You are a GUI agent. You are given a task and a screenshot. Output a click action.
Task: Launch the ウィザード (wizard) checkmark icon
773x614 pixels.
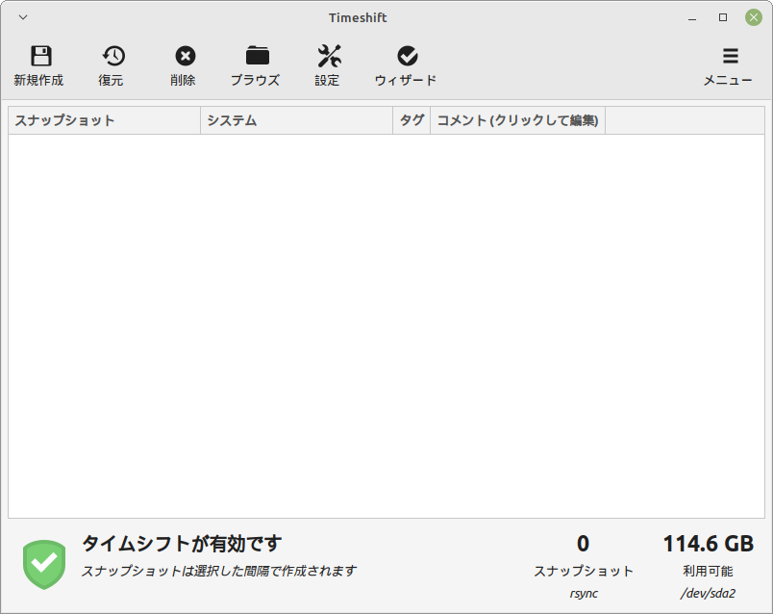408,56
